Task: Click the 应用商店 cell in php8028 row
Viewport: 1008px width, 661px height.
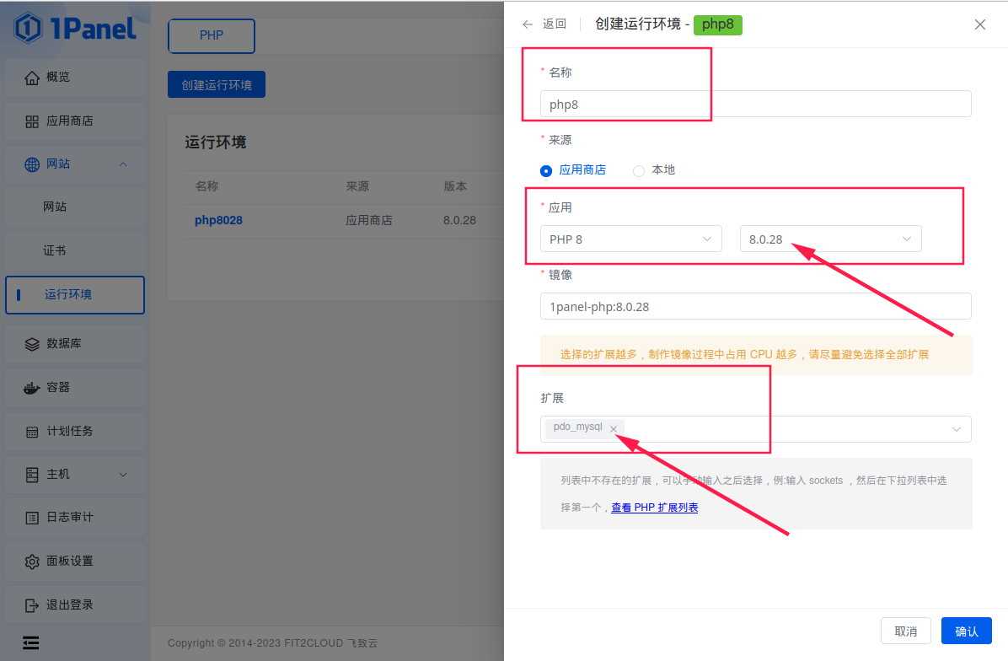Action: coord(369,221)
